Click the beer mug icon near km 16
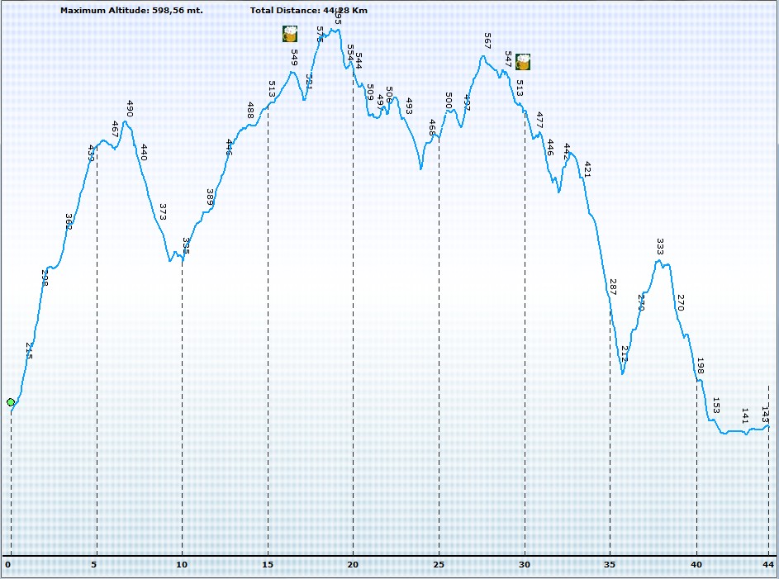The width and height of the screenshot is (779, 579). tap(290, 34)
